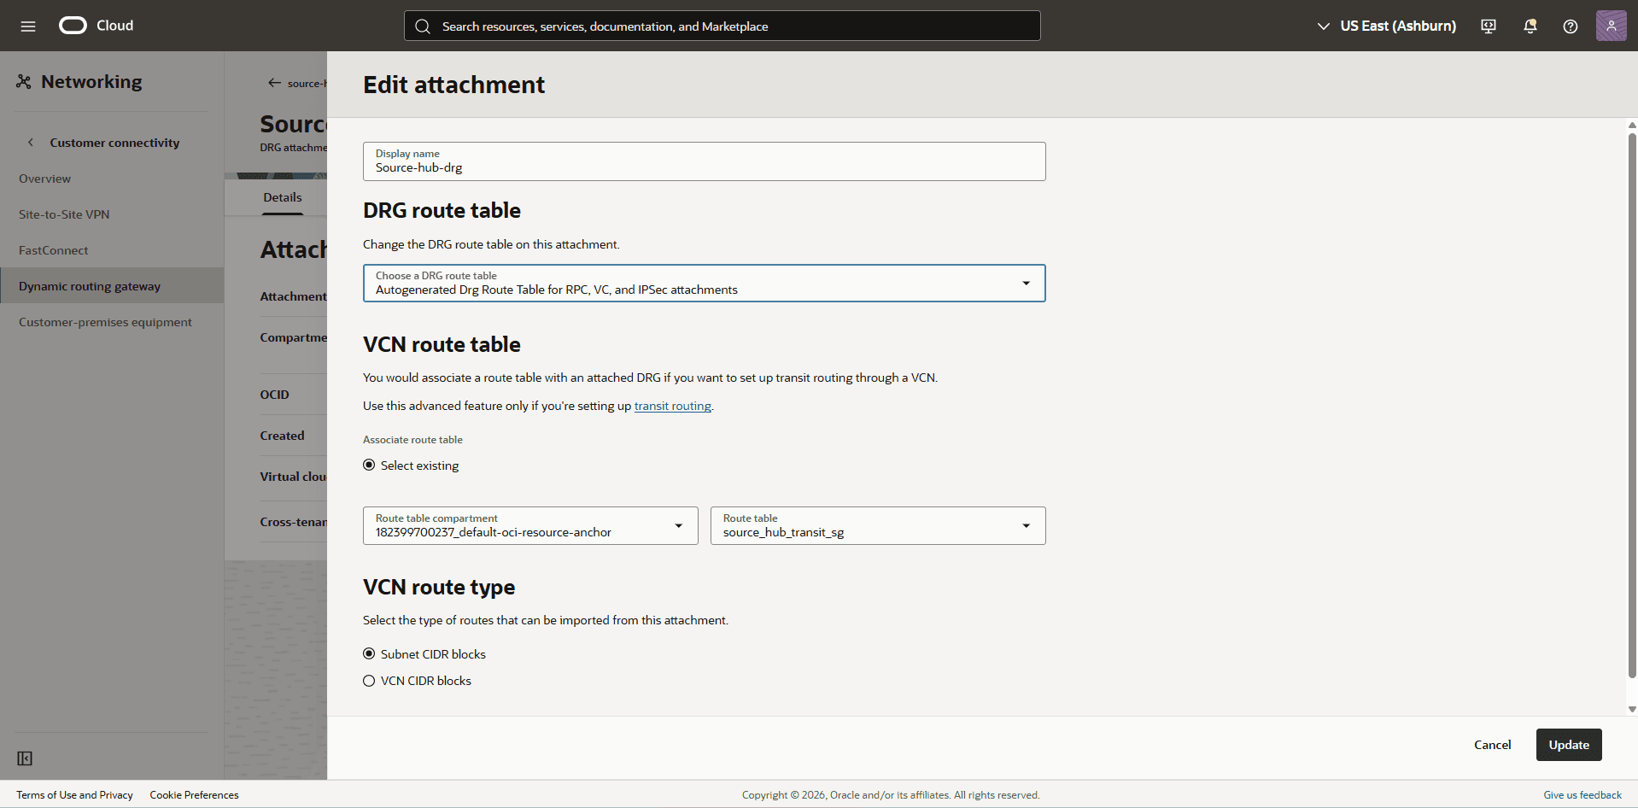Screen dimensions: 1638x808
Task: Click the back arrow next to source-h
Action: tap(274, 83)
